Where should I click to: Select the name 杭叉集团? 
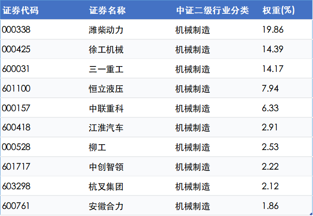pyautogui.click(x=106, y=187)
